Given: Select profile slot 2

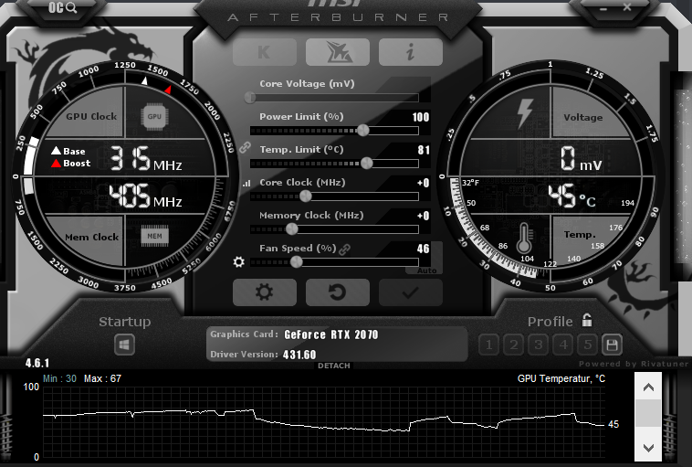Looking at the screenshot, I should click(x=514, y=345).
